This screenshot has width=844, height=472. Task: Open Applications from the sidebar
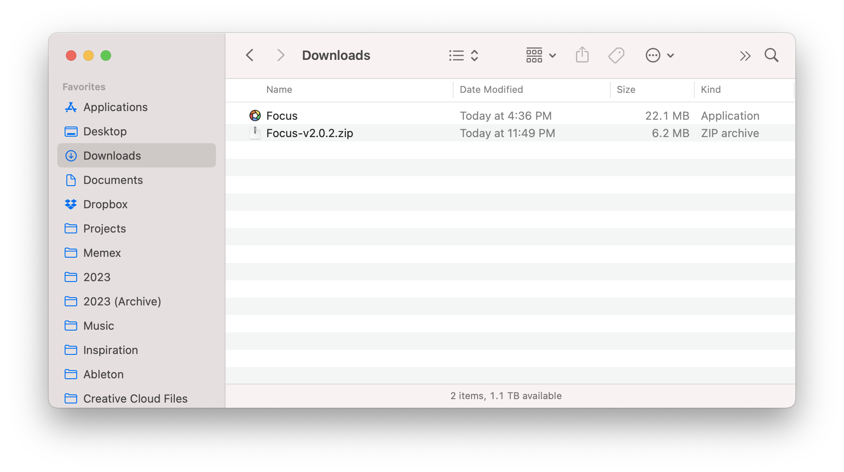click(115, 107)
